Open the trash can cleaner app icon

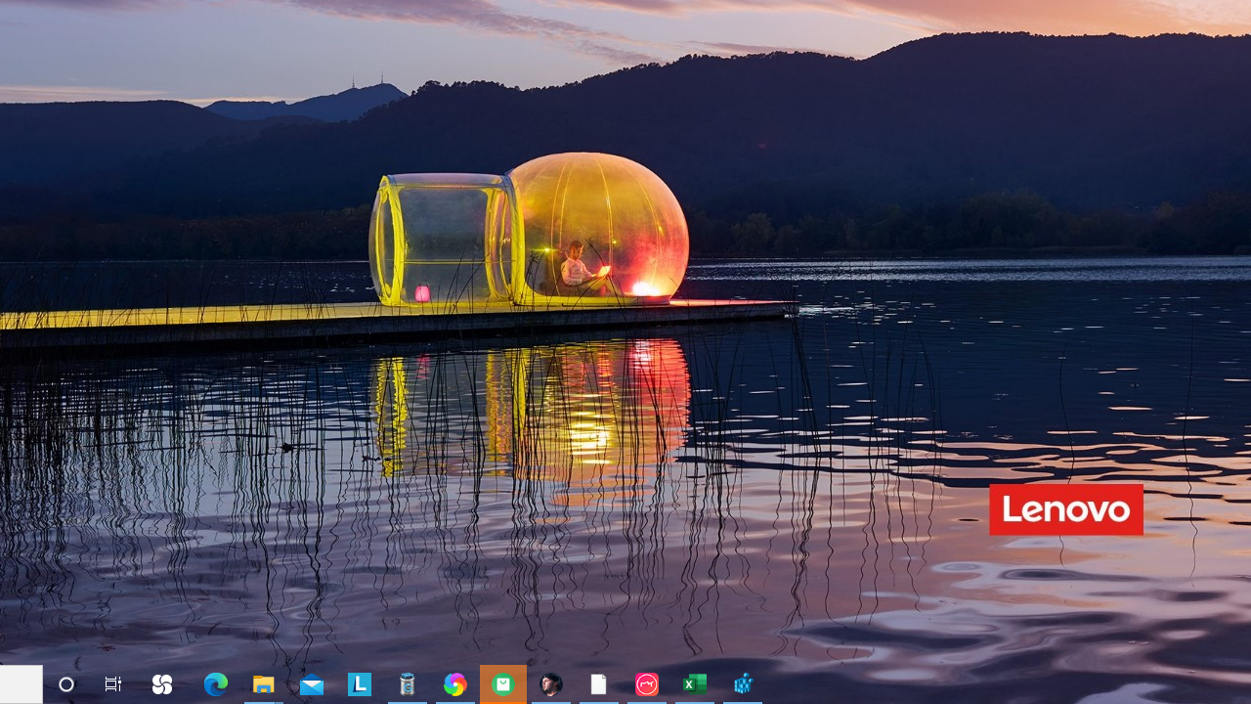[x=408, y=684]
